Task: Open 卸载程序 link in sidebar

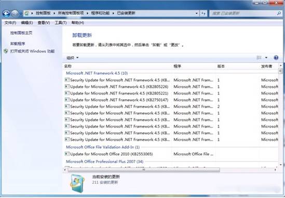Action: [x=18, y=44]
